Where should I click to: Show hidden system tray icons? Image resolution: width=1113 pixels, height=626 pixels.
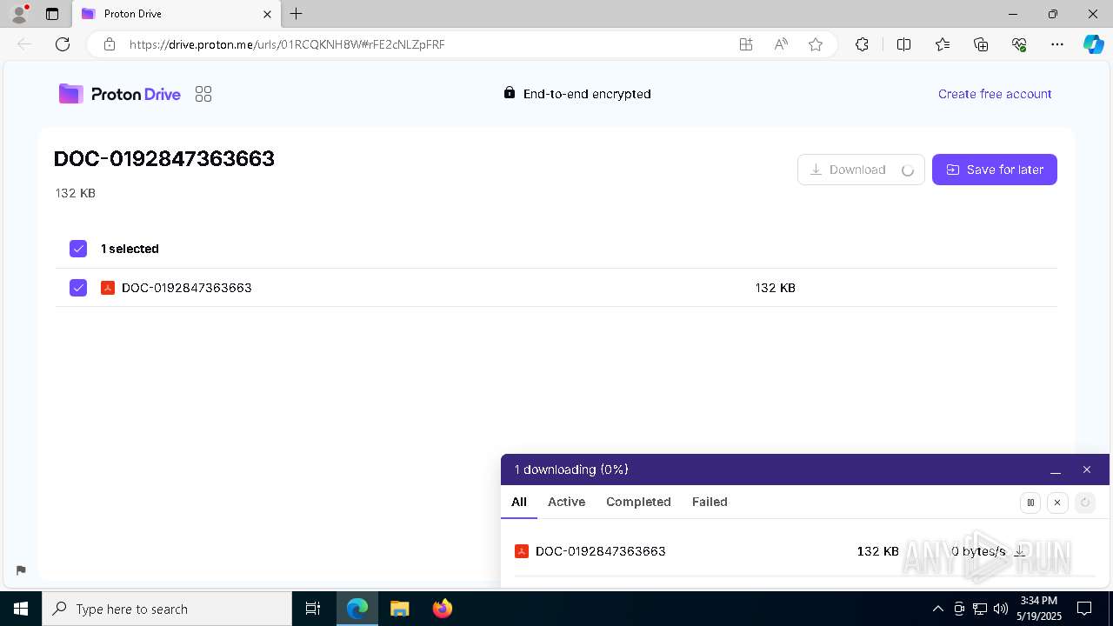(937, 609)
